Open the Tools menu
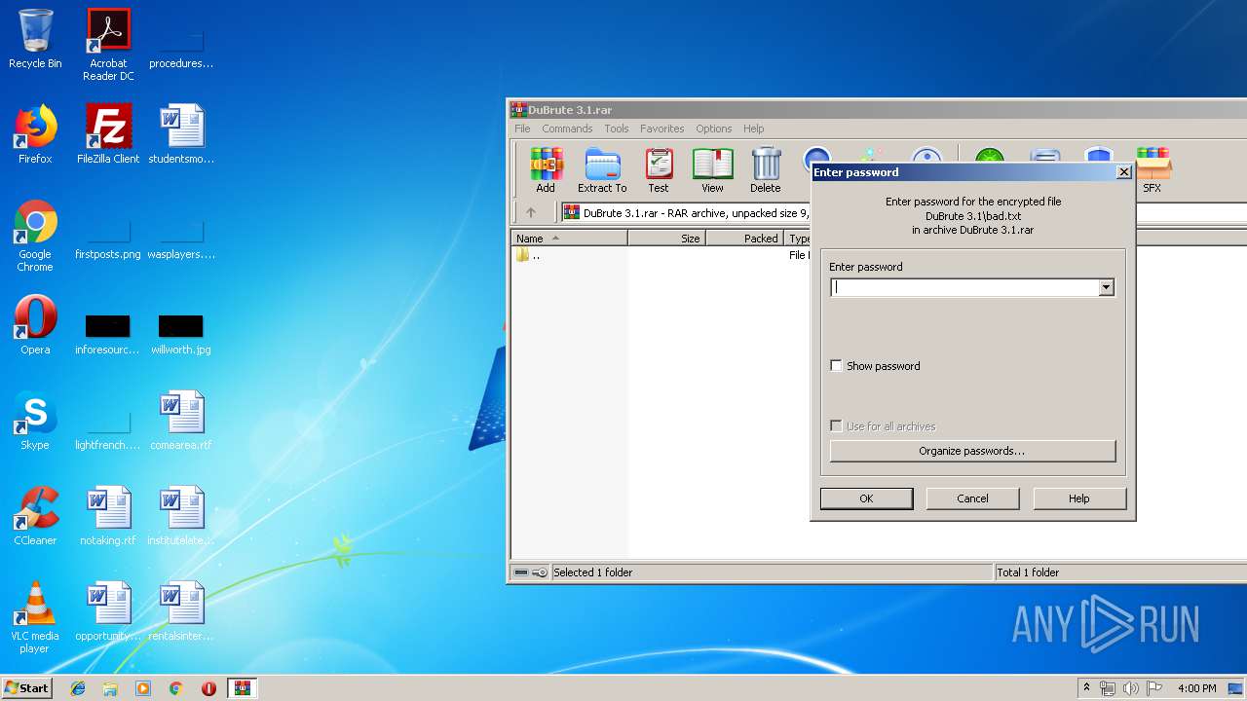This screenshot has height=701, width=1247. pos(617,129)
